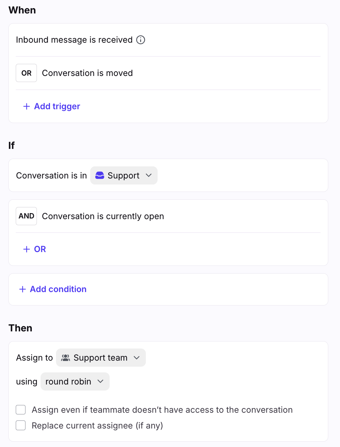
Task: Open the round robin method dropdown
Action: click(75, 382)
